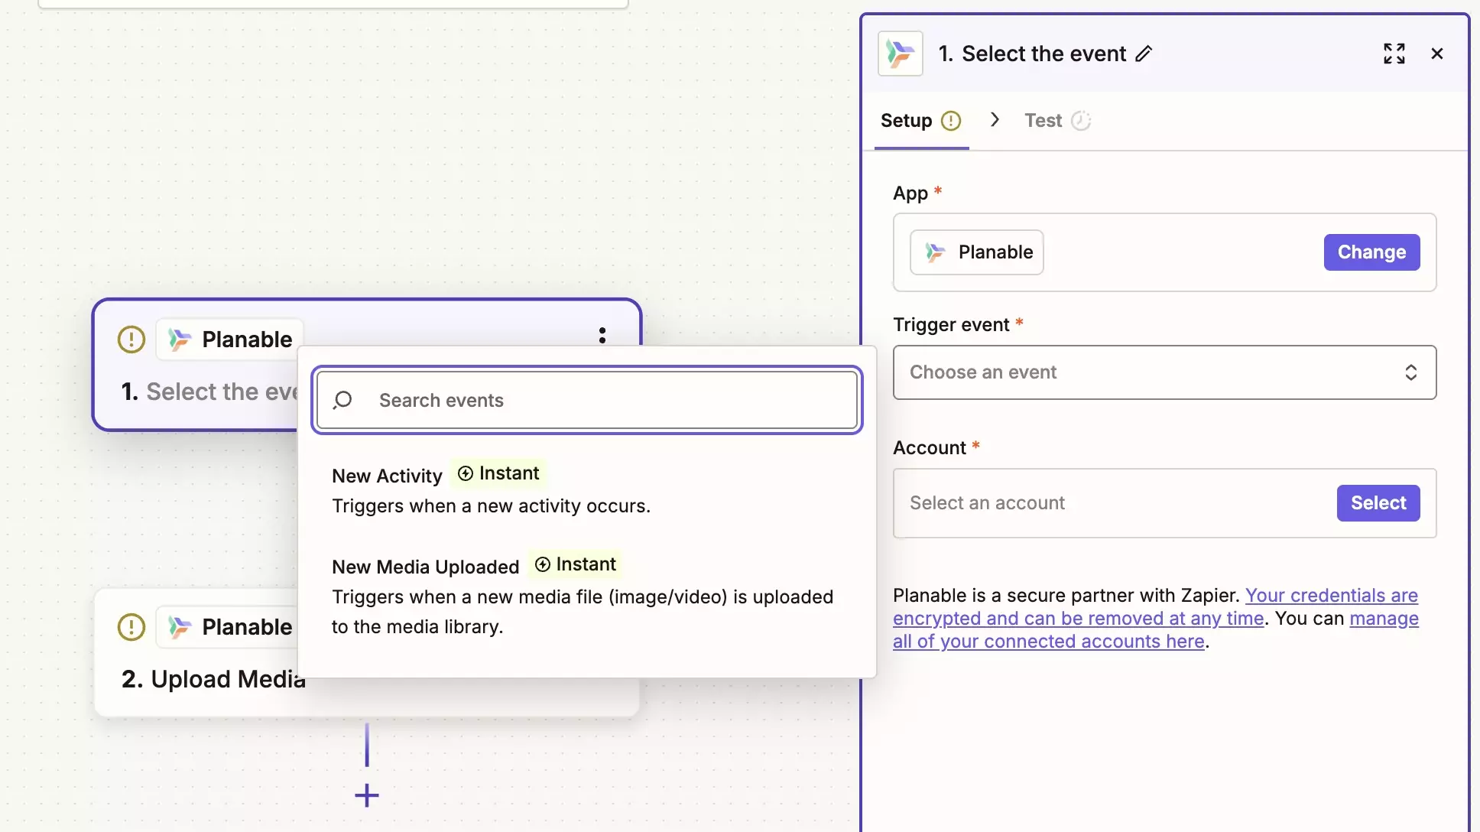Click the chevron between Setup and Test

(995, 120)
